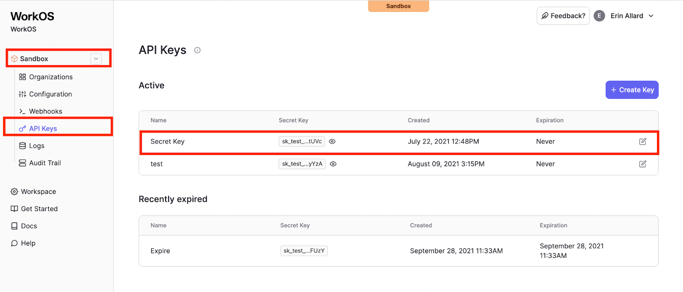
Task: Edit the Secret Key row with pencil icon
Action: tap(642, 142)
